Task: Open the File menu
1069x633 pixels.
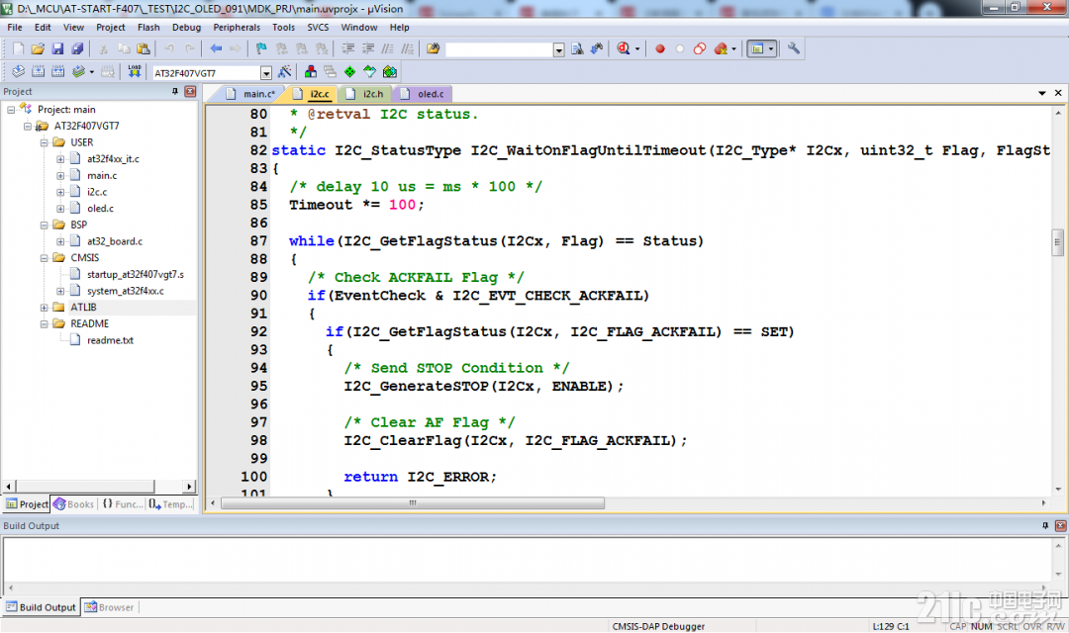Action: point(14,28)
